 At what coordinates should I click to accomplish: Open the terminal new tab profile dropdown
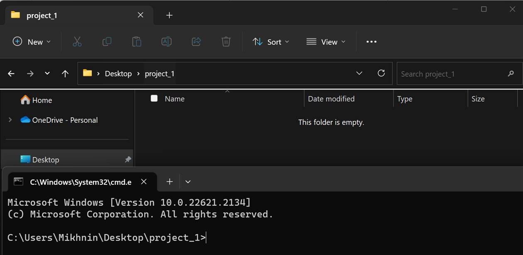tap(188, 182)
